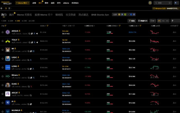Click the ARGUS row's alert triangle icon
This screenshot has width=180, height=113.
[x=174, y=32]
